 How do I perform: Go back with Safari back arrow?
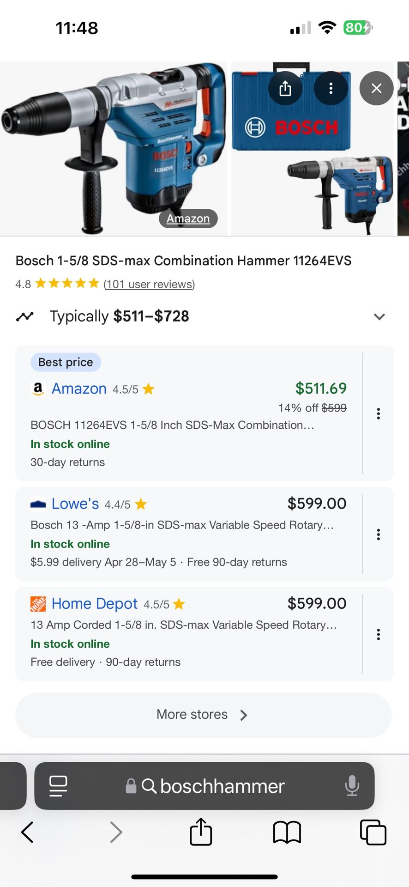tap(28, 832)
